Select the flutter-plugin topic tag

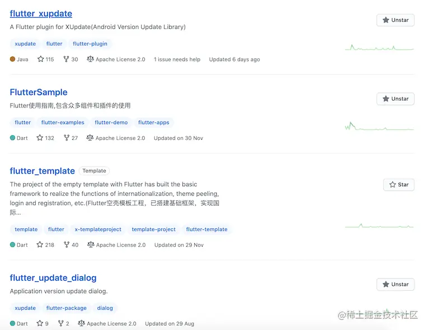pyautogui.click(x=90, y=44)
